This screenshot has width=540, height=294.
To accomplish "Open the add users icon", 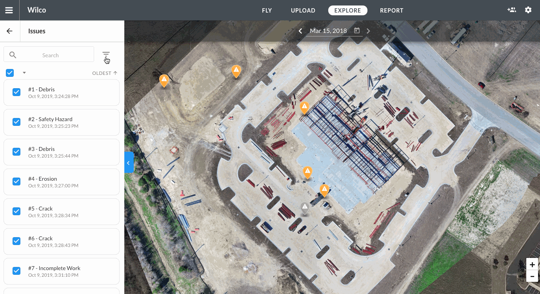I will [511, 10].
